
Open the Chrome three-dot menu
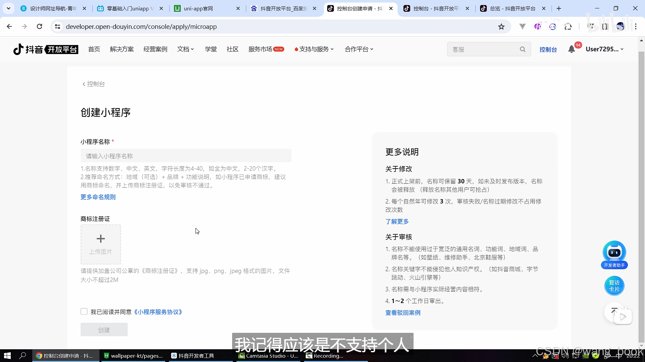pyautogui.click(x=636, y=26)
